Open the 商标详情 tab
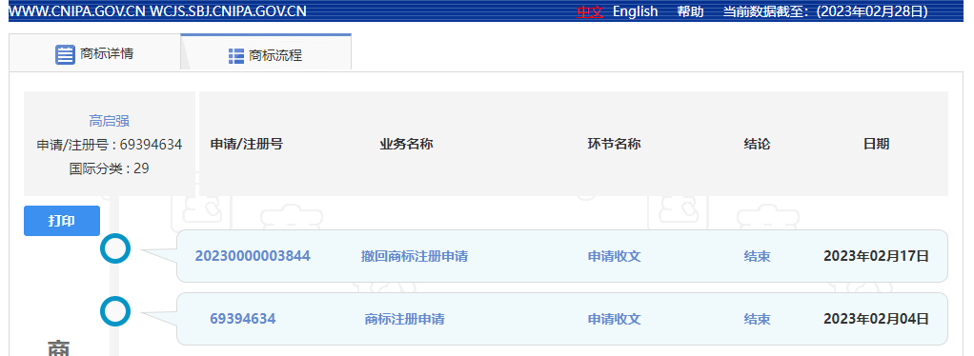The height and width of the screenshot is (356, 974). pos(94,52)
